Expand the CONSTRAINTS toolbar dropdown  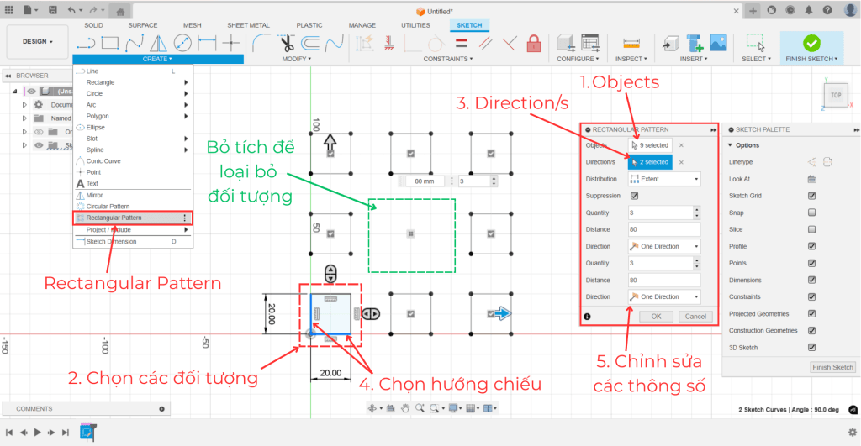(x=448, y=59)
